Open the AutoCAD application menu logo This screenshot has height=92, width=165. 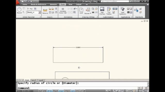(18, 3)
